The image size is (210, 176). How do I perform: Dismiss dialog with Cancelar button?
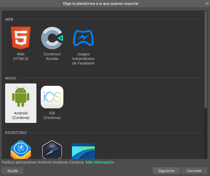tap(194, 171)
